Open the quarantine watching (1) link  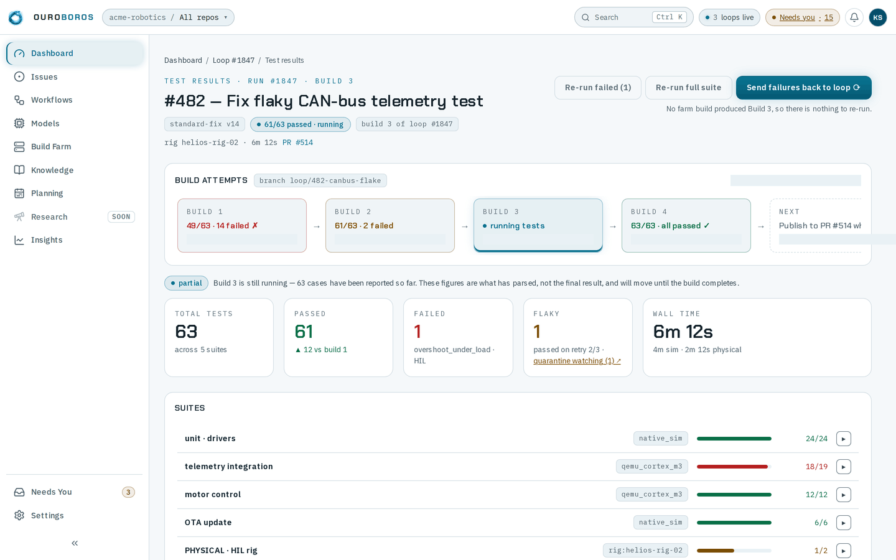pos(577,361)
